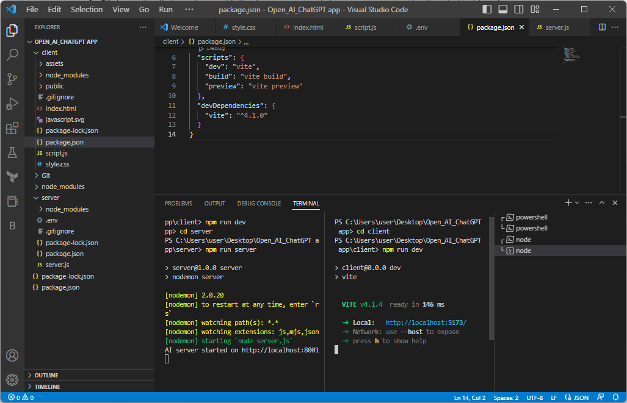This screenshot has width=627, height=403.
Task: Expand the OUTLINE section
Action: click(x=90, y=375)
